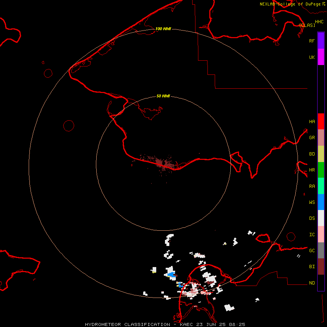The image size is (327, 327).
Task: Click the UK magenta legend color block
Action: [321, 57]
